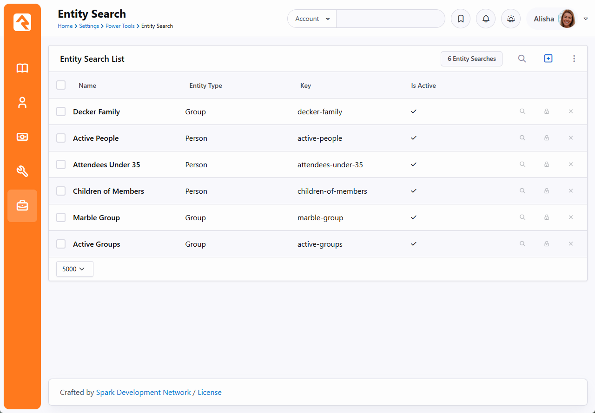
Task: Open the 5000 page size dropdown
Action: pyautogui.click(x=74, y=269)
